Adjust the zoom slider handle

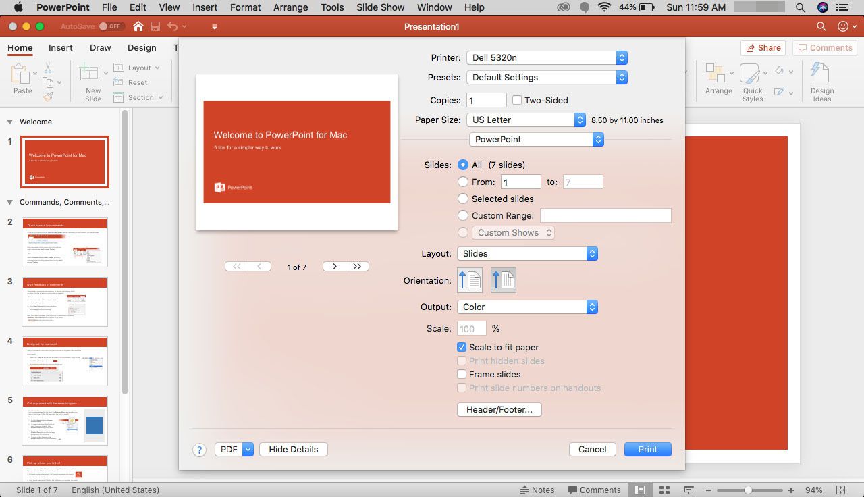pos(748,490)
